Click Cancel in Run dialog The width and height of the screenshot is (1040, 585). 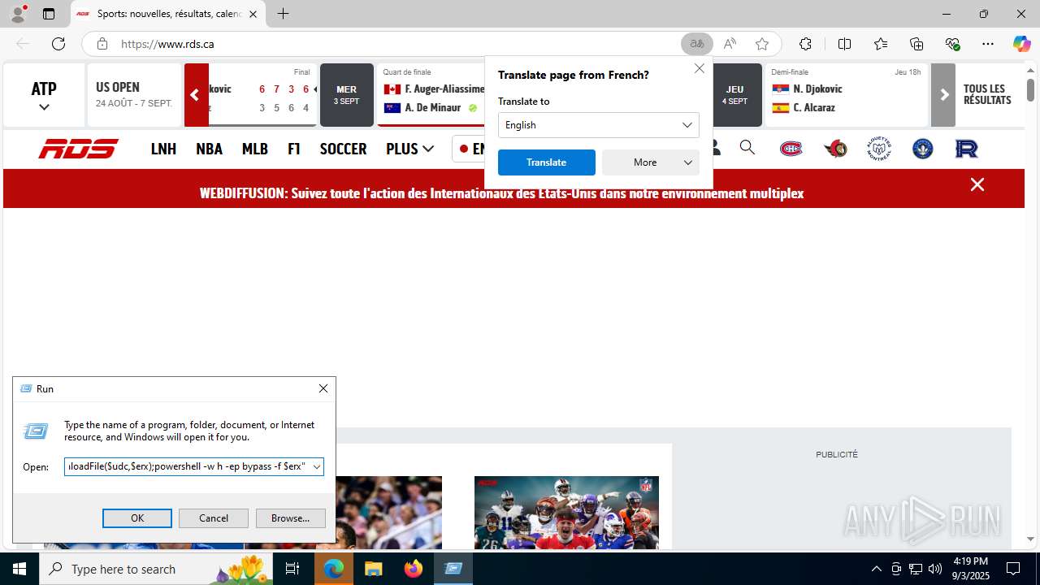[214, 518]
